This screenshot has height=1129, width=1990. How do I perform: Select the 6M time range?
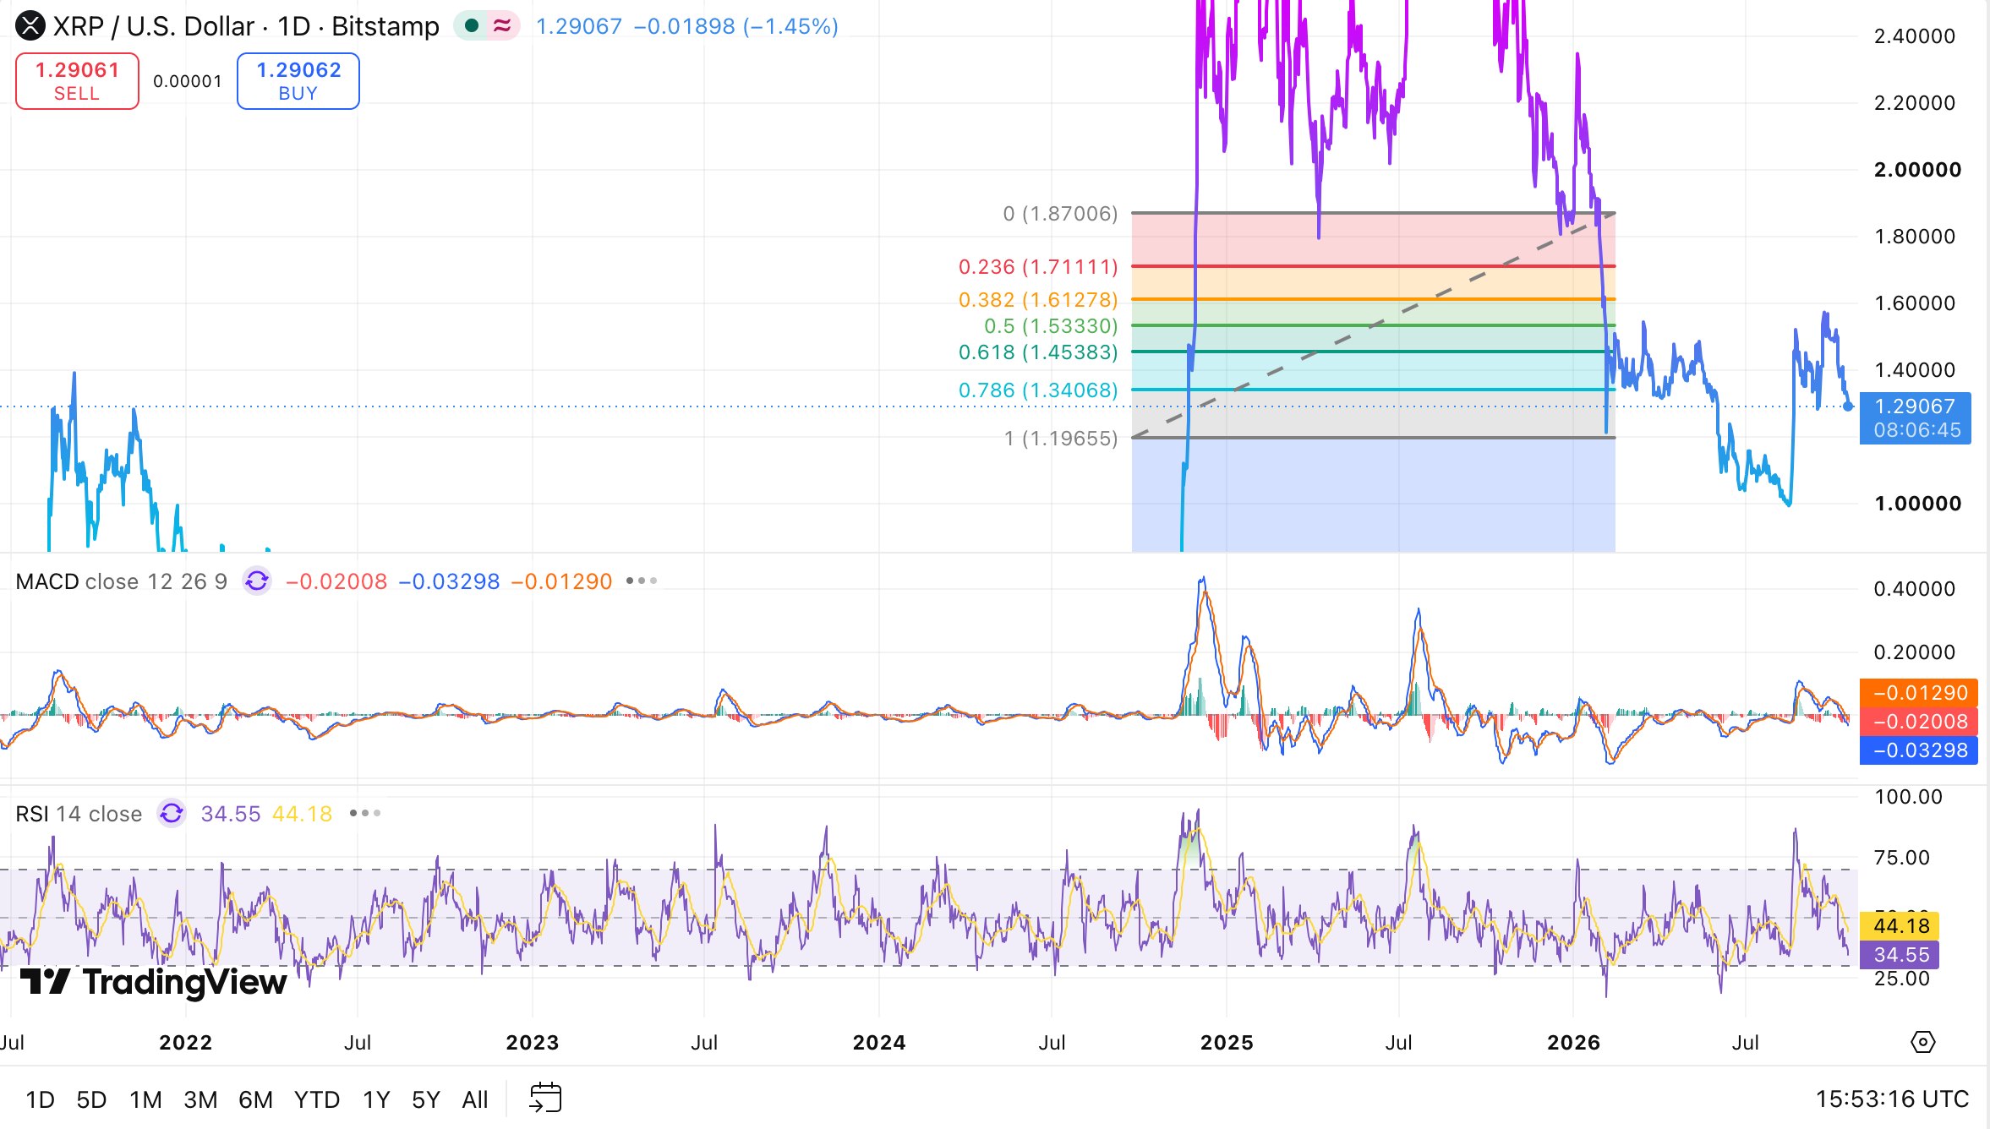pyautogui.click(x=255, y=1099)
